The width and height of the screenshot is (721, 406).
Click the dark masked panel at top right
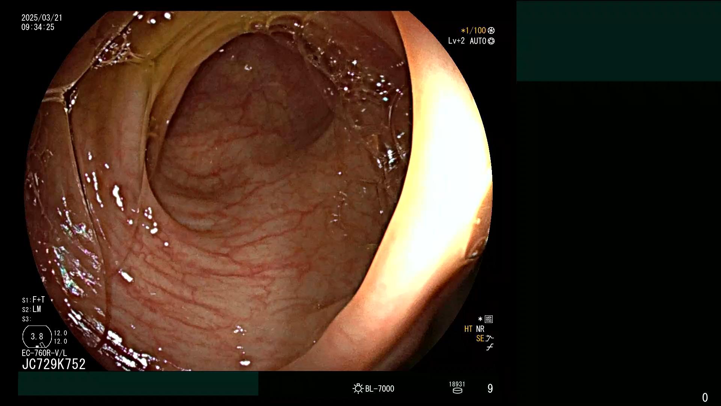point(618,41)
